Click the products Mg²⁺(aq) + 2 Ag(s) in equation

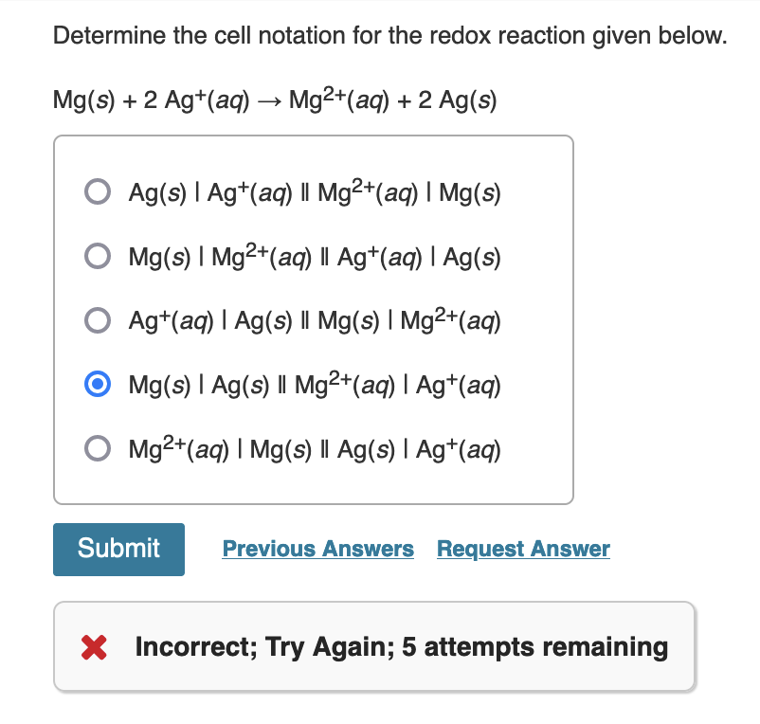pyautogui.click(x=393, y=100)
